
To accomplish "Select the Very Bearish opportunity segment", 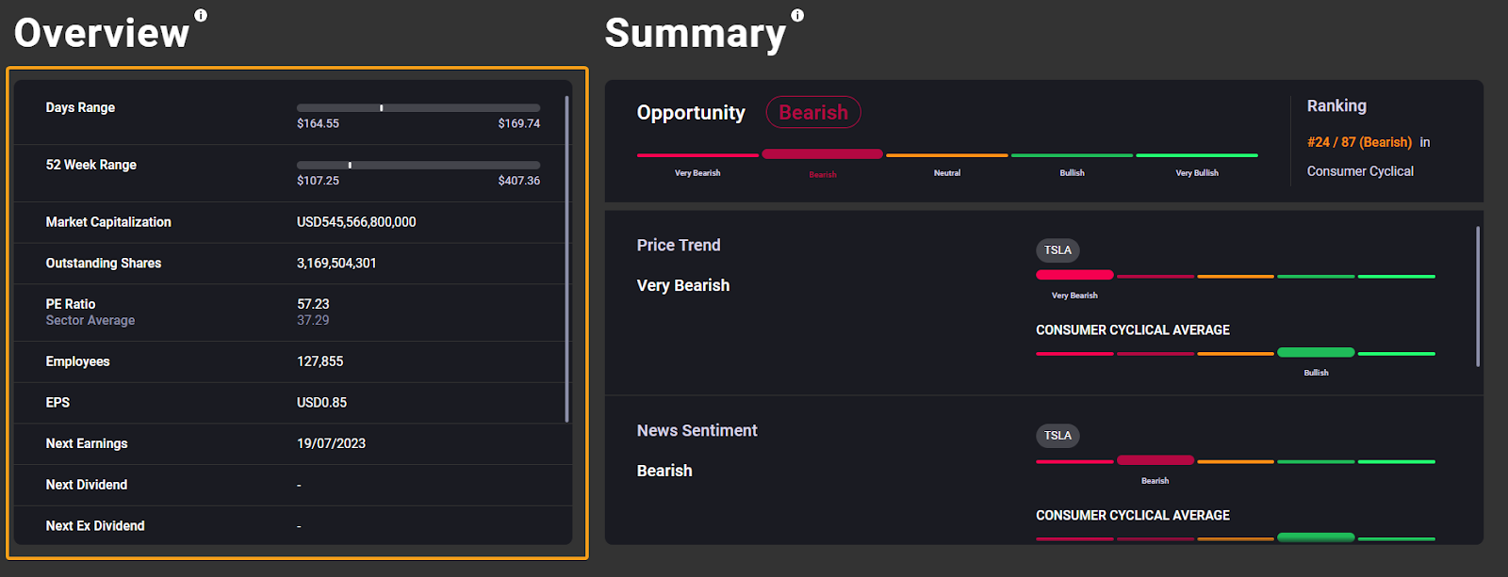I will 697,155.
